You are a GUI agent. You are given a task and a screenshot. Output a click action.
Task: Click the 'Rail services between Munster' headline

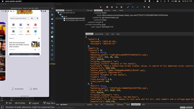click(x=19, y=45)
